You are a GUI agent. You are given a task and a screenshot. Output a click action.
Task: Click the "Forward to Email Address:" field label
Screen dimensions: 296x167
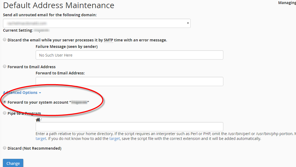point(60,73)
